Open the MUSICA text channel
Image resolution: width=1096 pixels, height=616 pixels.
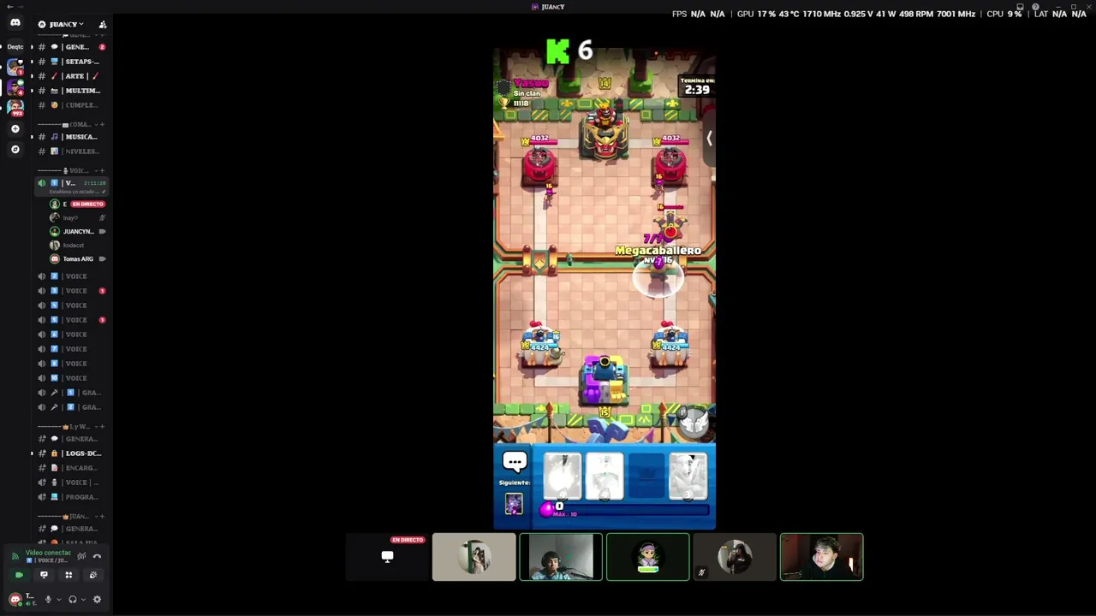tap(72, 137)
